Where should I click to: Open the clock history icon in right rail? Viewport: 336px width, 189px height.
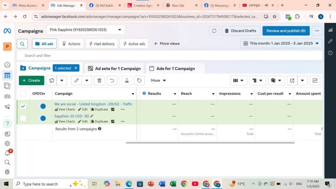pos(330,53)
